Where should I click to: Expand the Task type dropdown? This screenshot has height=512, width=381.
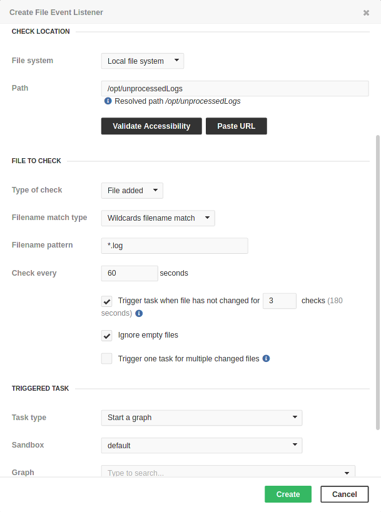(x=201, y=418)
